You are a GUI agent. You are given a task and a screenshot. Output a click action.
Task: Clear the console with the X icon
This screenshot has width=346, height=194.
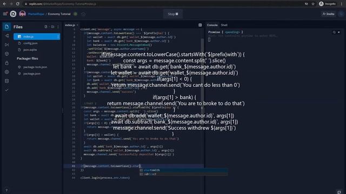point(339,32)
